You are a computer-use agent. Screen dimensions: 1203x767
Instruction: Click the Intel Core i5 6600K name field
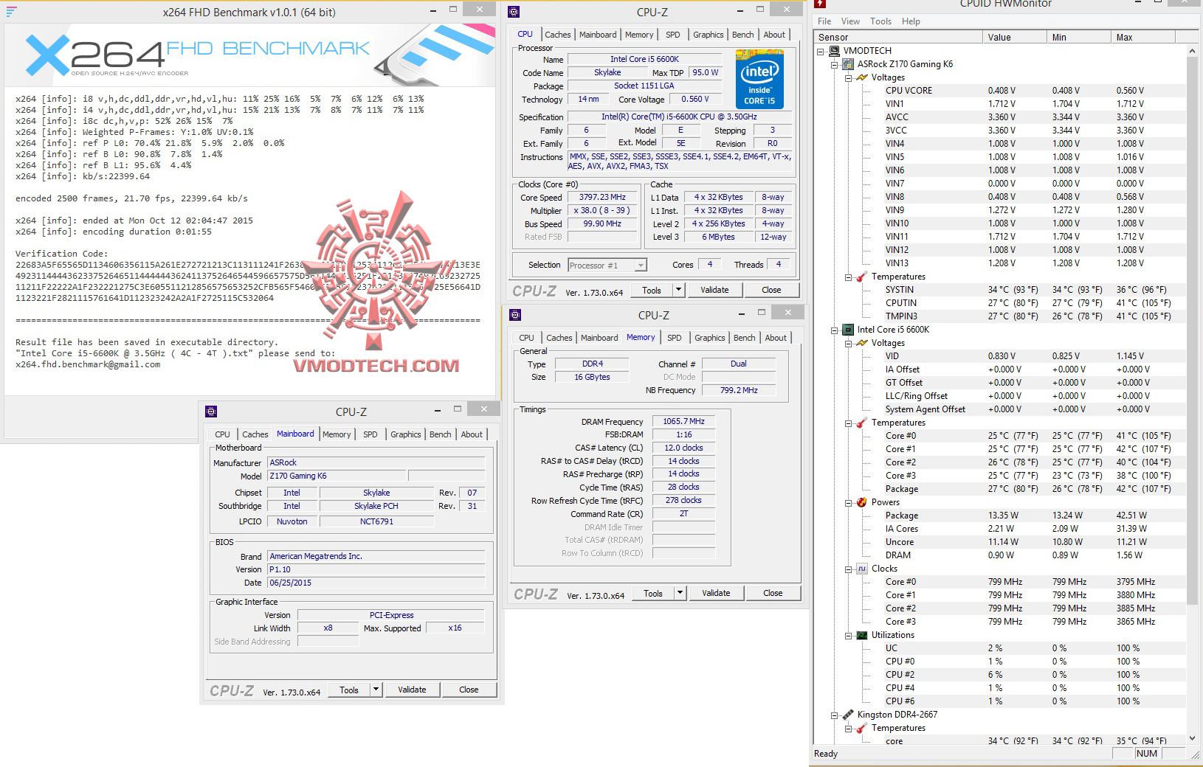point(644,60)
